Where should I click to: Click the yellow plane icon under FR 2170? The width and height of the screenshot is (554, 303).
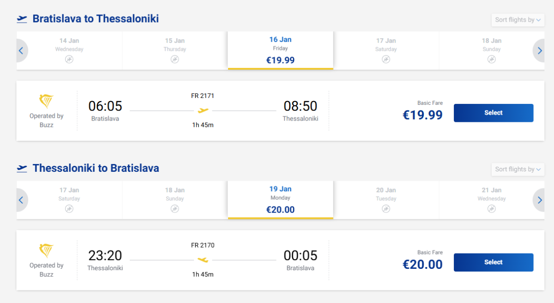(x=203, y=260)
